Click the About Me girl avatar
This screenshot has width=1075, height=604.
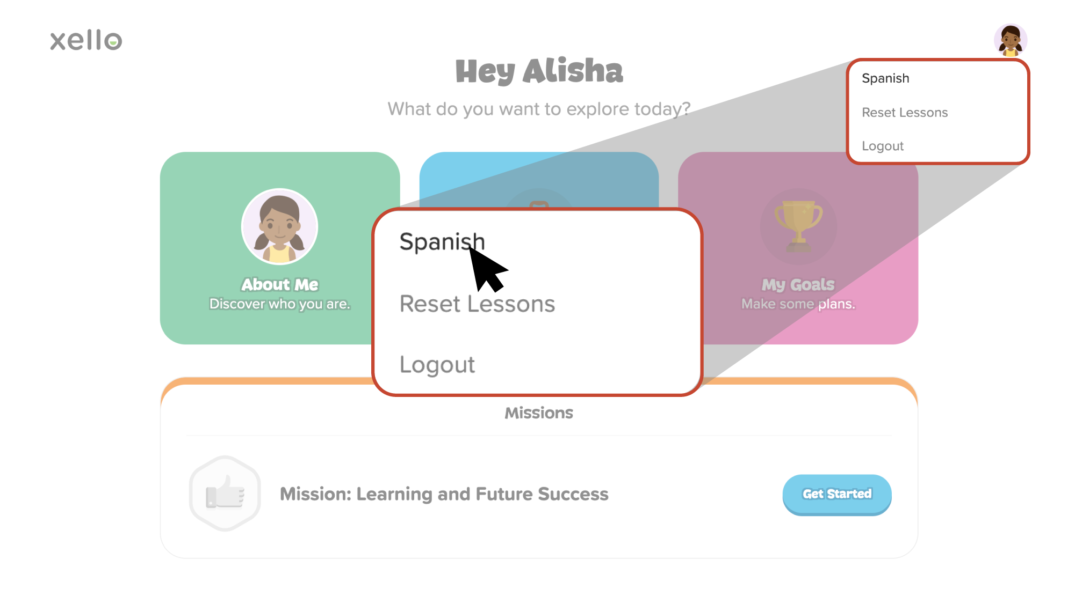279,226
